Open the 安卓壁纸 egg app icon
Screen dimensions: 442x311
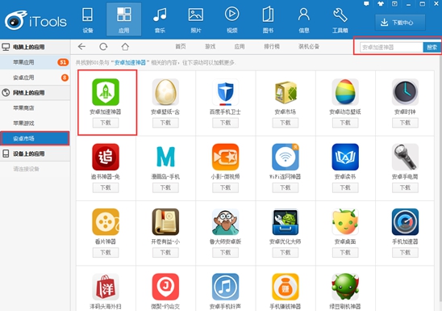coord(165,92)
